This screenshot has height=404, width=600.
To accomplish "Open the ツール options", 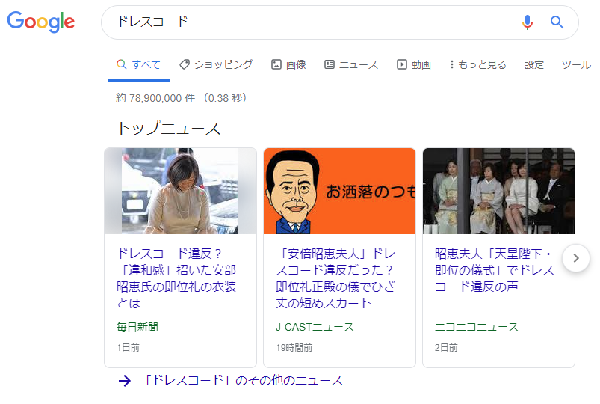I will (576, 64).
